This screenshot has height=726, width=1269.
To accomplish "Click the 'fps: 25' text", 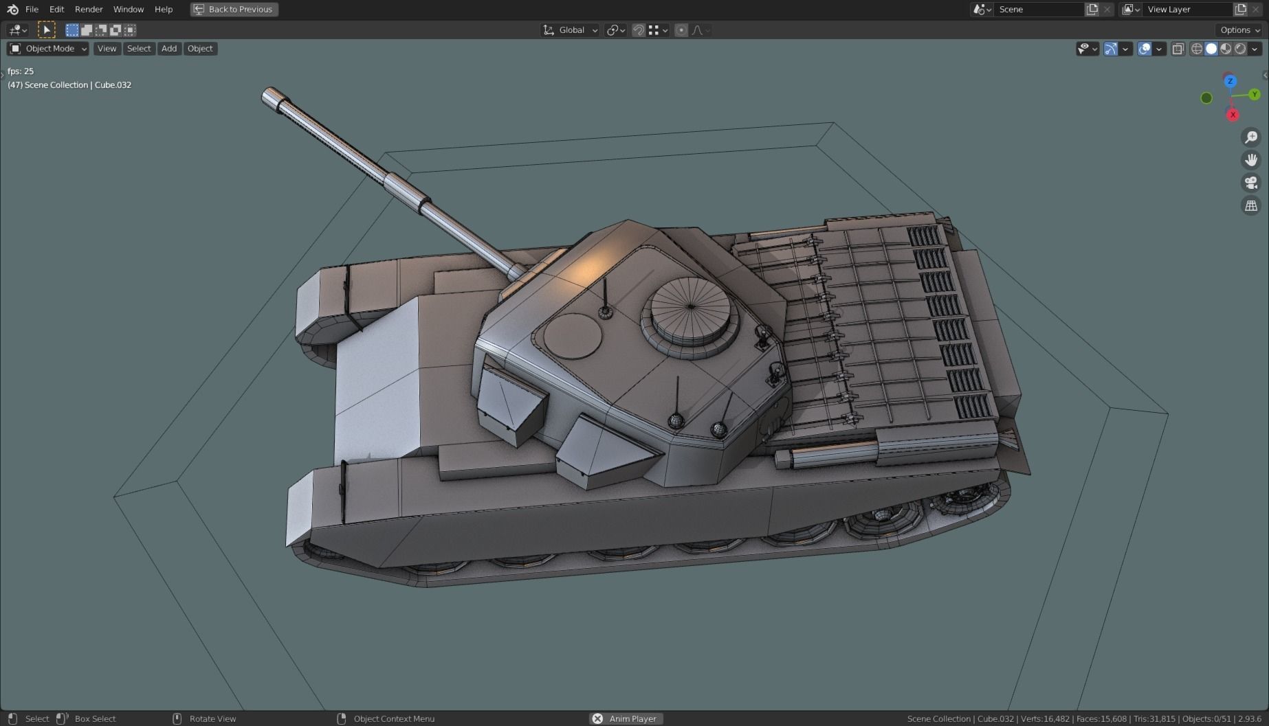I will click(x=21, y=71).
